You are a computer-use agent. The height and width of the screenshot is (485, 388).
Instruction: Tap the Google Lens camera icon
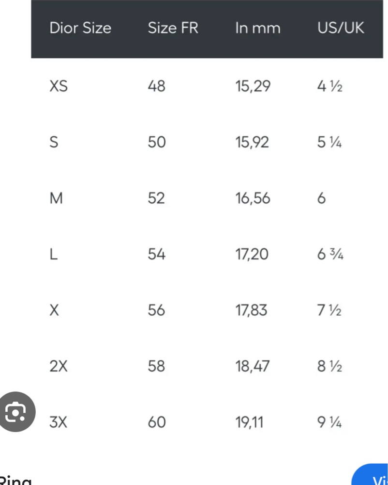(16, 412)
